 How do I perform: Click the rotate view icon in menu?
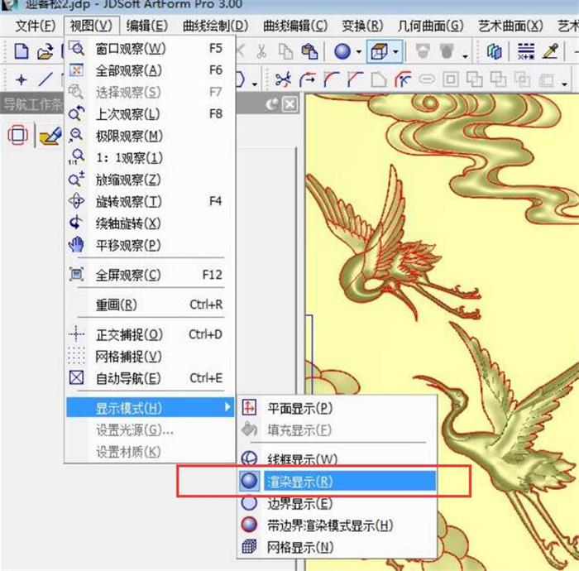[x=76, y=201]
